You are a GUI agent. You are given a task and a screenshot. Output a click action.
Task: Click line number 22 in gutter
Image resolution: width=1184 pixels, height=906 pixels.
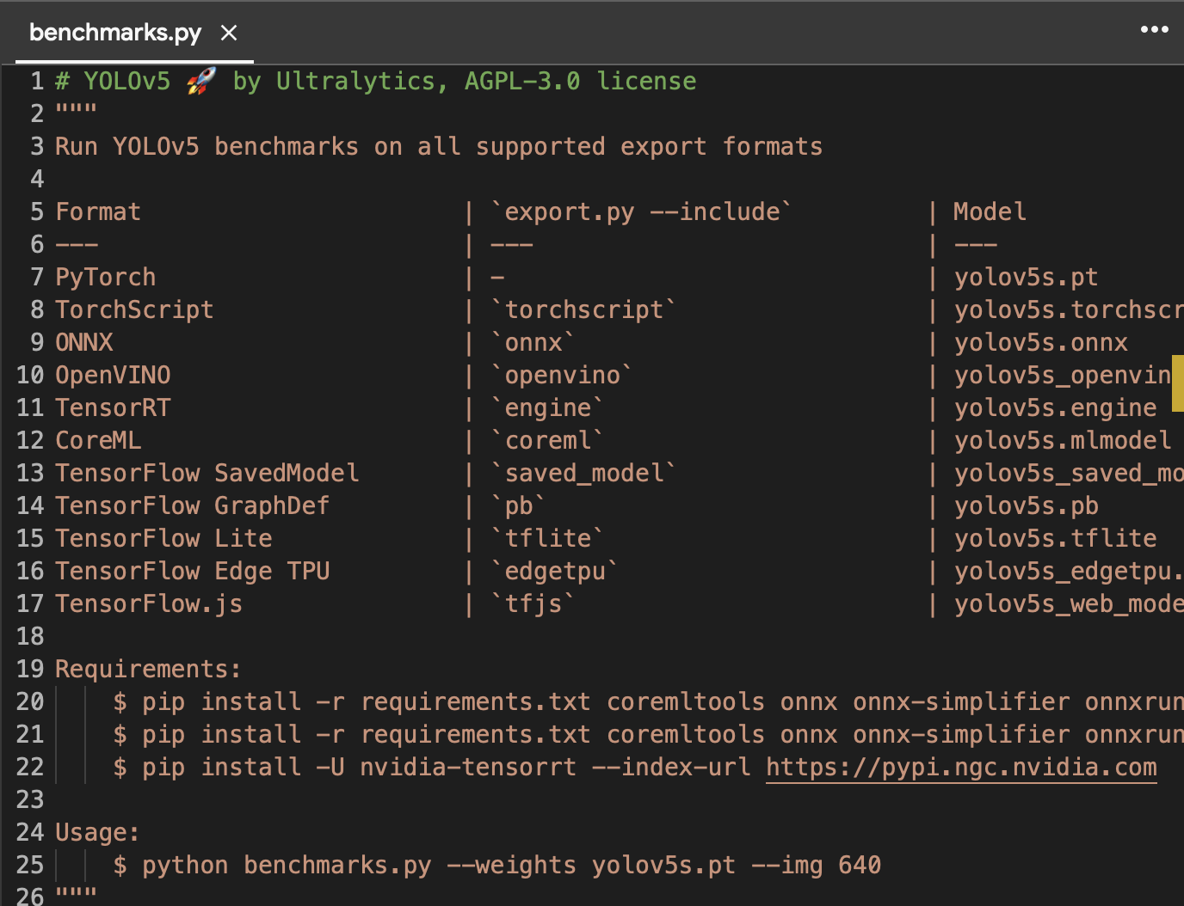(30, 767)
